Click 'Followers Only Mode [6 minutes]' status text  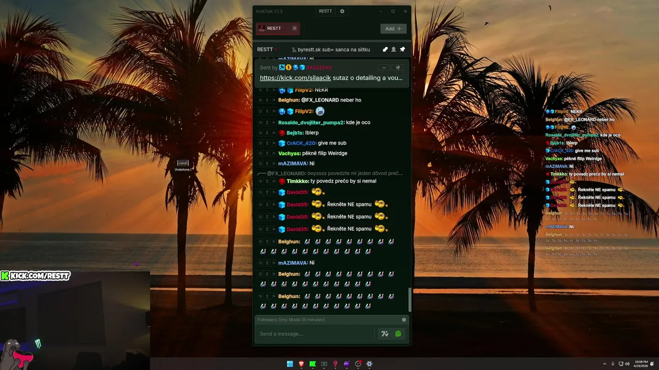[291, 320]
